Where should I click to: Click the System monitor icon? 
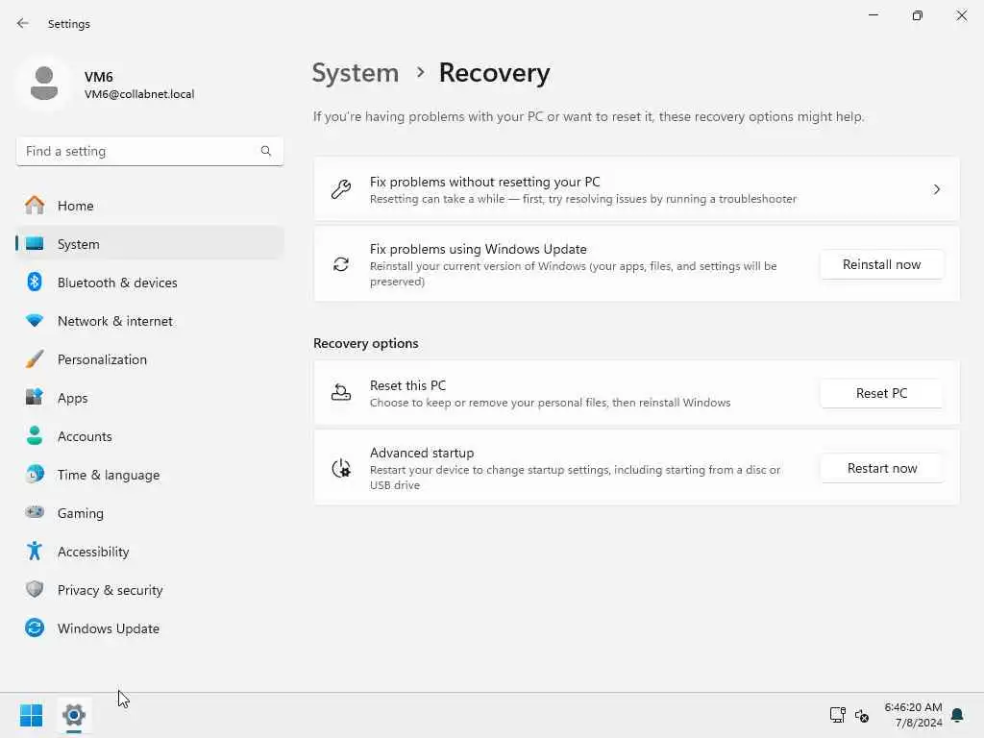pos(35,243)
